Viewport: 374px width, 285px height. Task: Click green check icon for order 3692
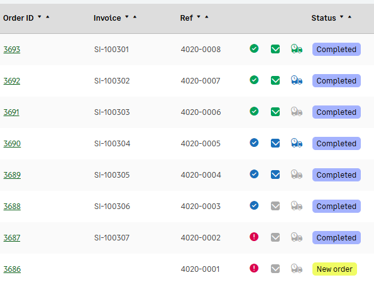coord(254,80)
